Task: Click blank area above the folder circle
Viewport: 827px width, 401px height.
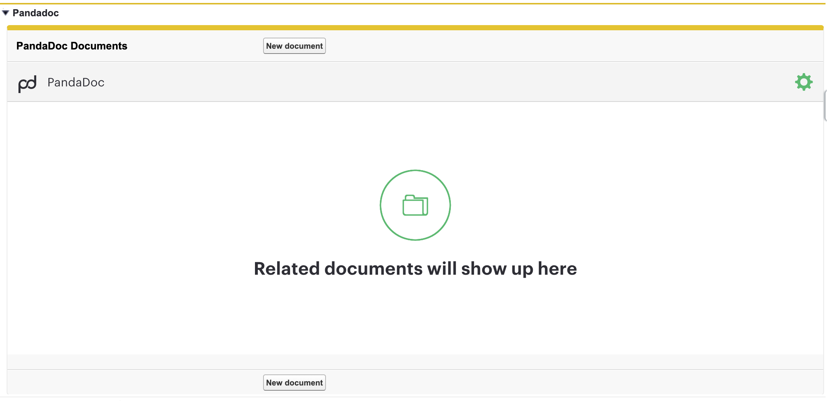Action: tap(415, 137)
